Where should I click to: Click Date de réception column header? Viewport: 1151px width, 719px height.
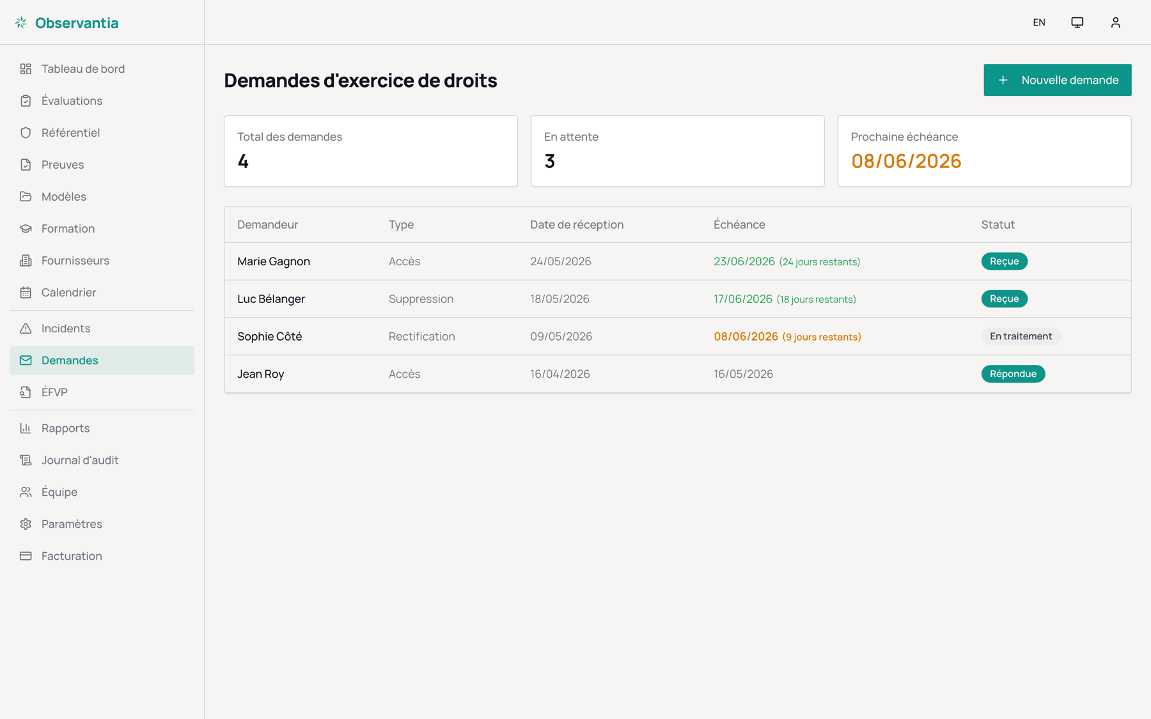click(x=577, y=224)
